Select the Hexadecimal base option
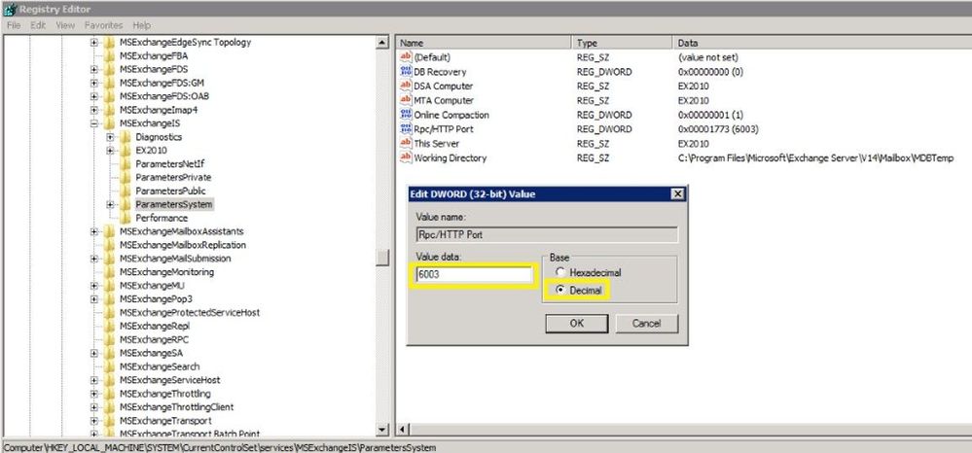 click(560, 272)
